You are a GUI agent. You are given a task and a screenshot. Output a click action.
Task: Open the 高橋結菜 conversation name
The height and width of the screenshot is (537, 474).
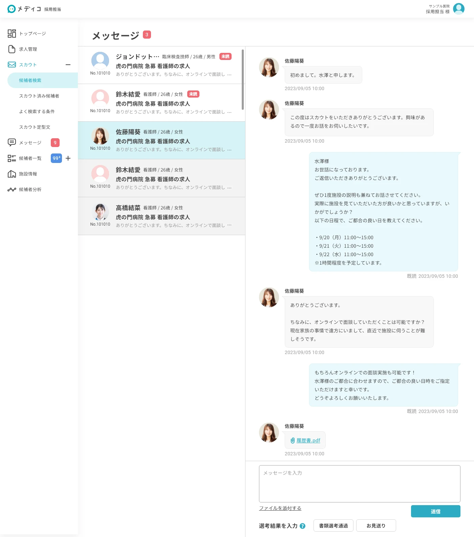[x=128, y=208]
